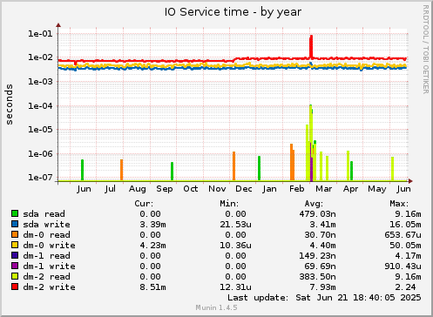
Task: Click the 'Apr' x-axis month label
Action: 350,189
